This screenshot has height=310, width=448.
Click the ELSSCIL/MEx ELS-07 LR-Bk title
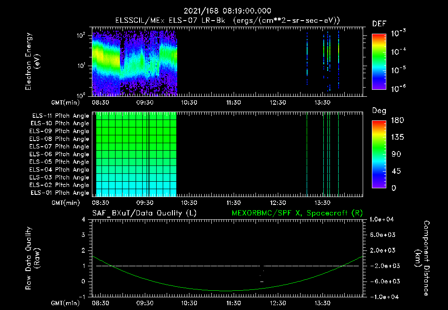(x=170, y=21)
